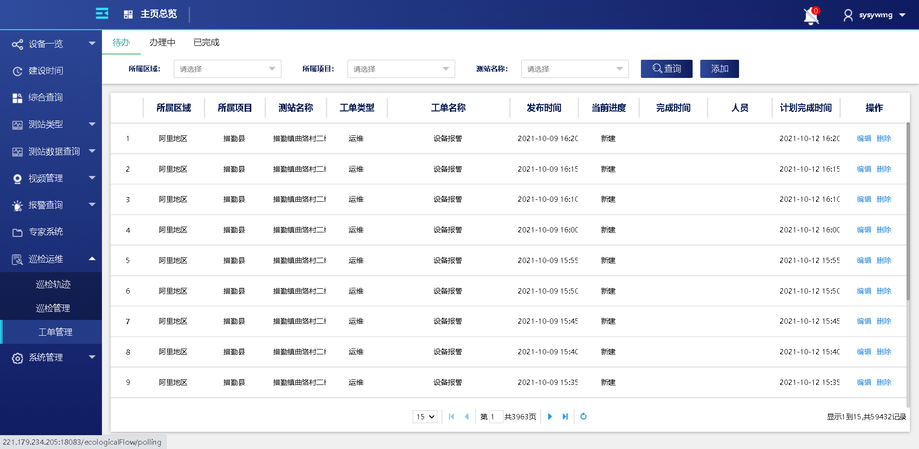Switch to the 已完成 tab
This screenshot has height=449, width=919.
[x=206, y=43]
